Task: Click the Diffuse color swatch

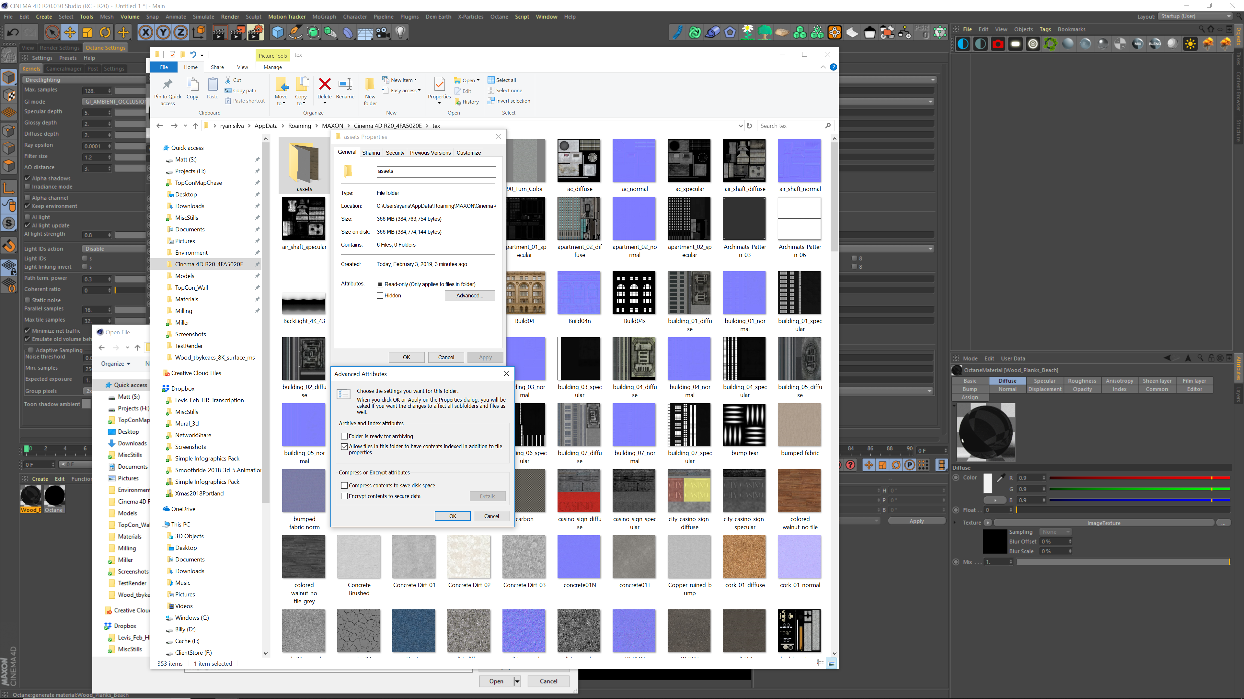Action: pos(987,483)
